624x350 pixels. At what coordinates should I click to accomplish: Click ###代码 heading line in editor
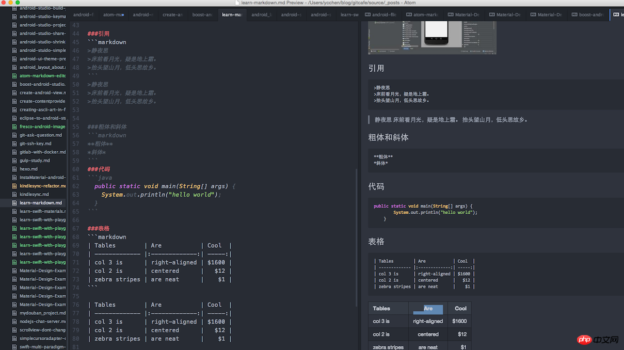pos(99,169)
